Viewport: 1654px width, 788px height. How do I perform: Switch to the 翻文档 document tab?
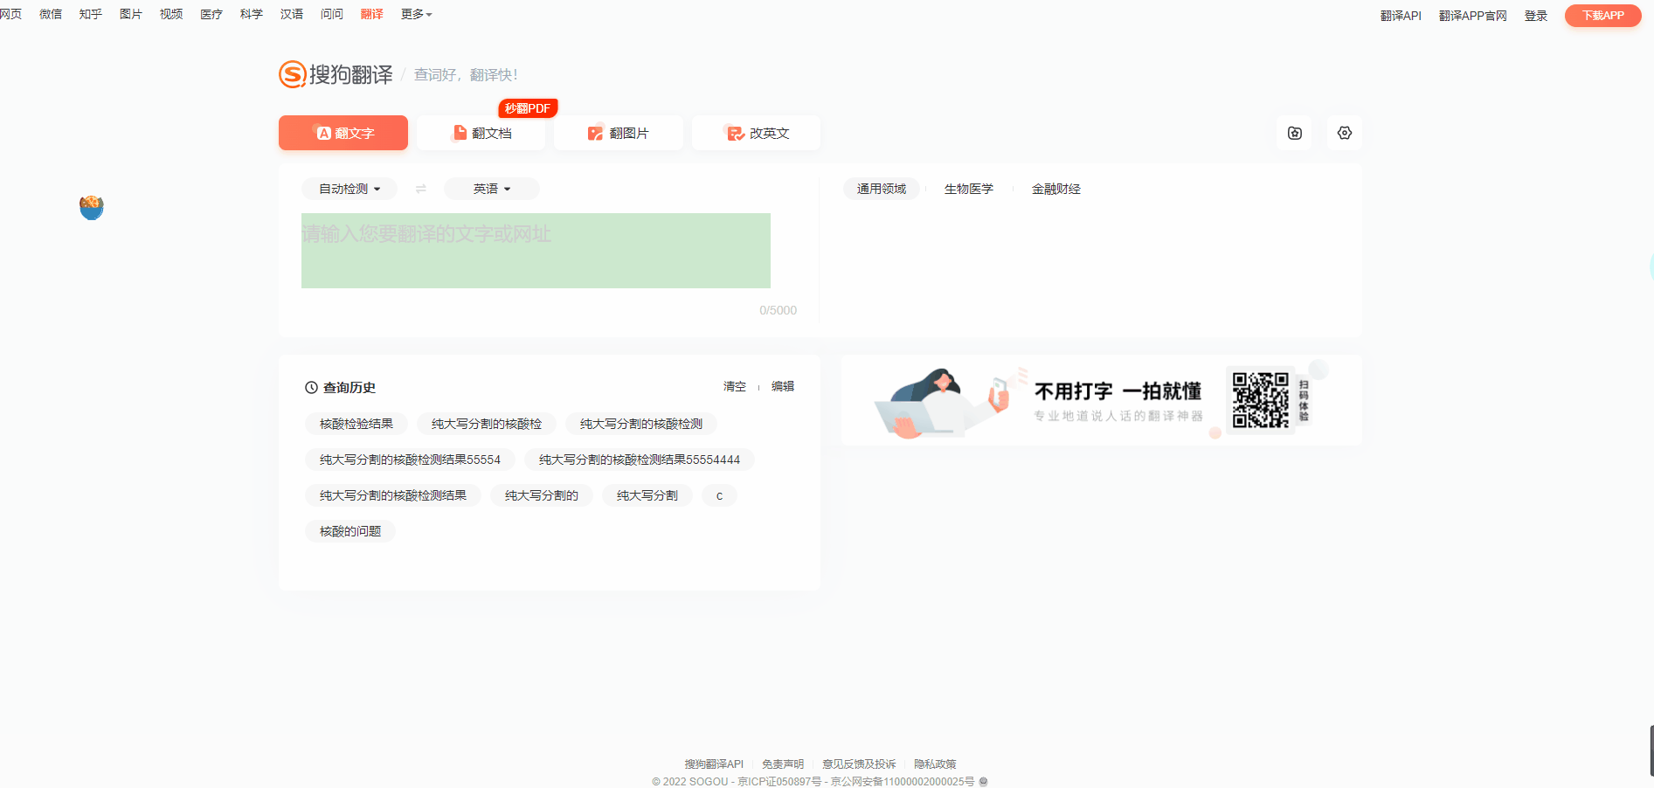(x=481, y=133)
